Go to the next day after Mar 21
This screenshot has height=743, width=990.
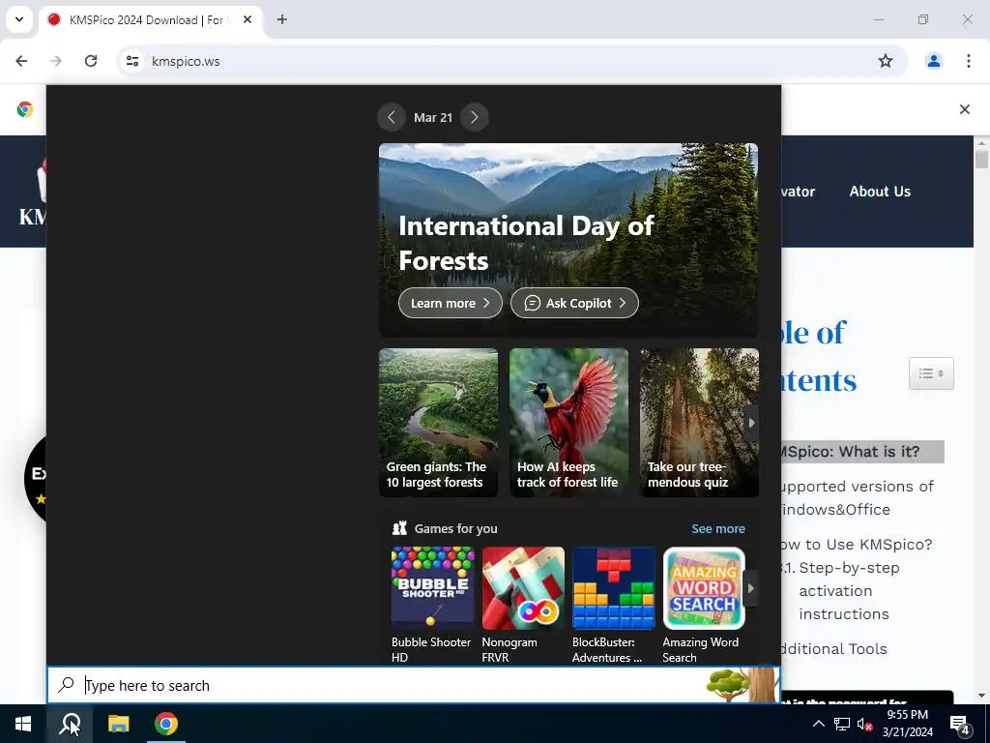tap(474, 117)
